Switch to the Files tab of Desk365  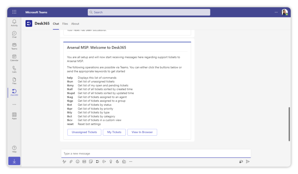click(x=65, y=24)
